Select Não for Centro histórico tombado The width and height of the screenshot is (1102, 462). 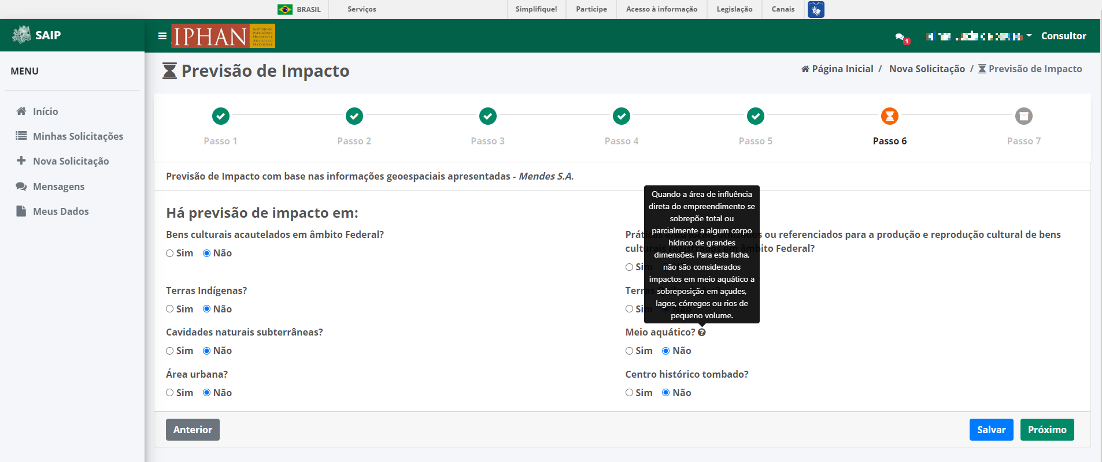[666, 393]
